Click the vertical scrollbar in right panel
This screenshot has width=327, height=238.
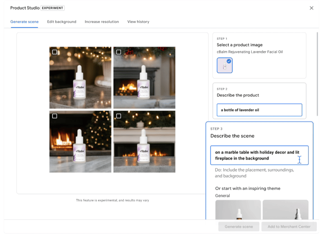coord(318,74)
